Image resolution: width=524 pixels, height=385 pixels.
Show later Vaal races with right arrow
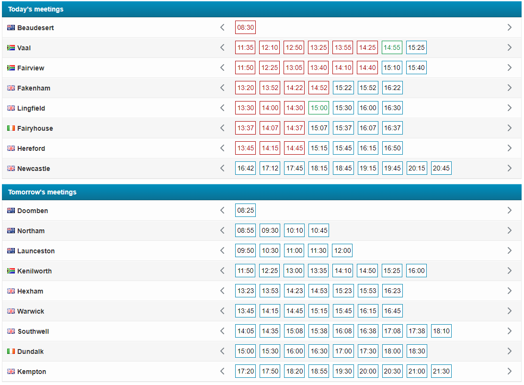(x=509, y=47)
